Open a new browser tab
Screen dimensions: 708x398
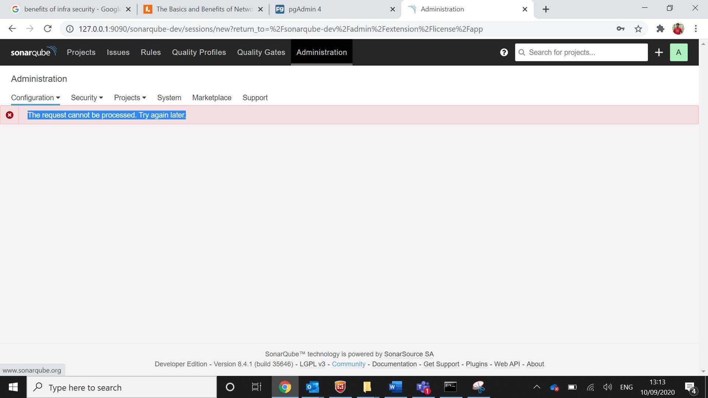coord(546,9)
